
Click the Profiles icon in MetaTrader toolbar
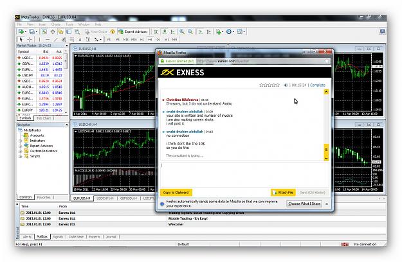coord(32,31)
